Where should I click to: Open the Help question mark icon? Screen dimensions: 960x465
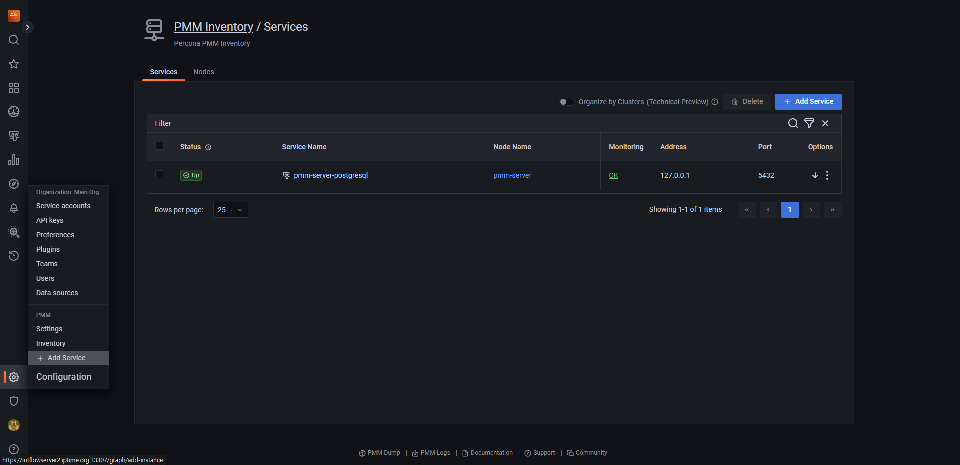pos(14,449)
